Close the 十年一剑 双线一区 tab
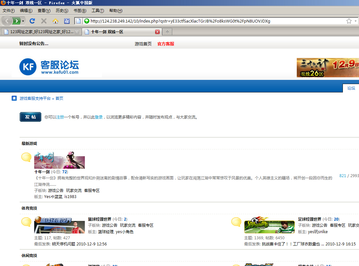359x266 pixels. click(x=157, y=32)
